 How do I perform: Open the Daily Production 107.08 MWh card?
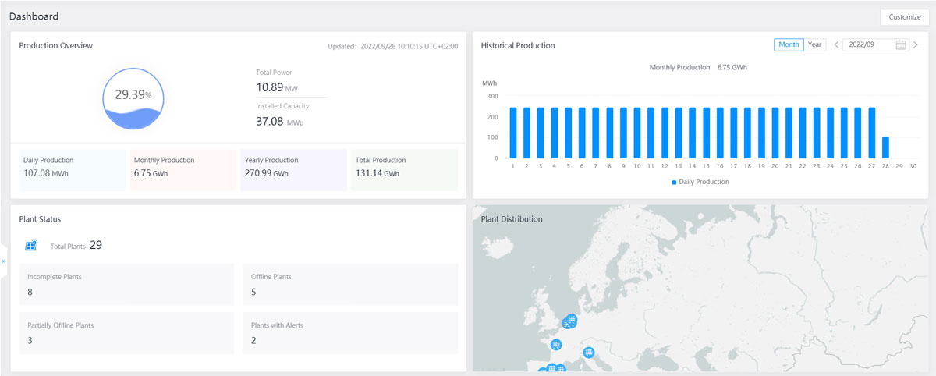72,170
